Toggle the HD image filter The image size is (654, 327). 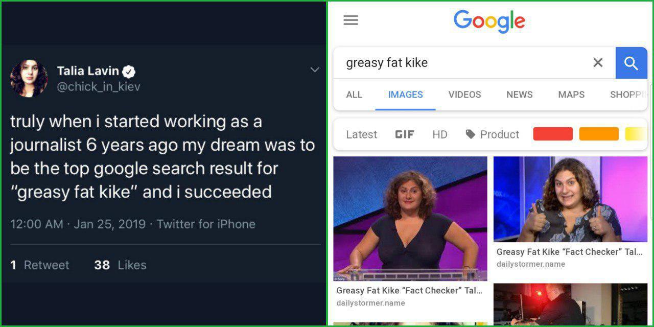point(439,134)
